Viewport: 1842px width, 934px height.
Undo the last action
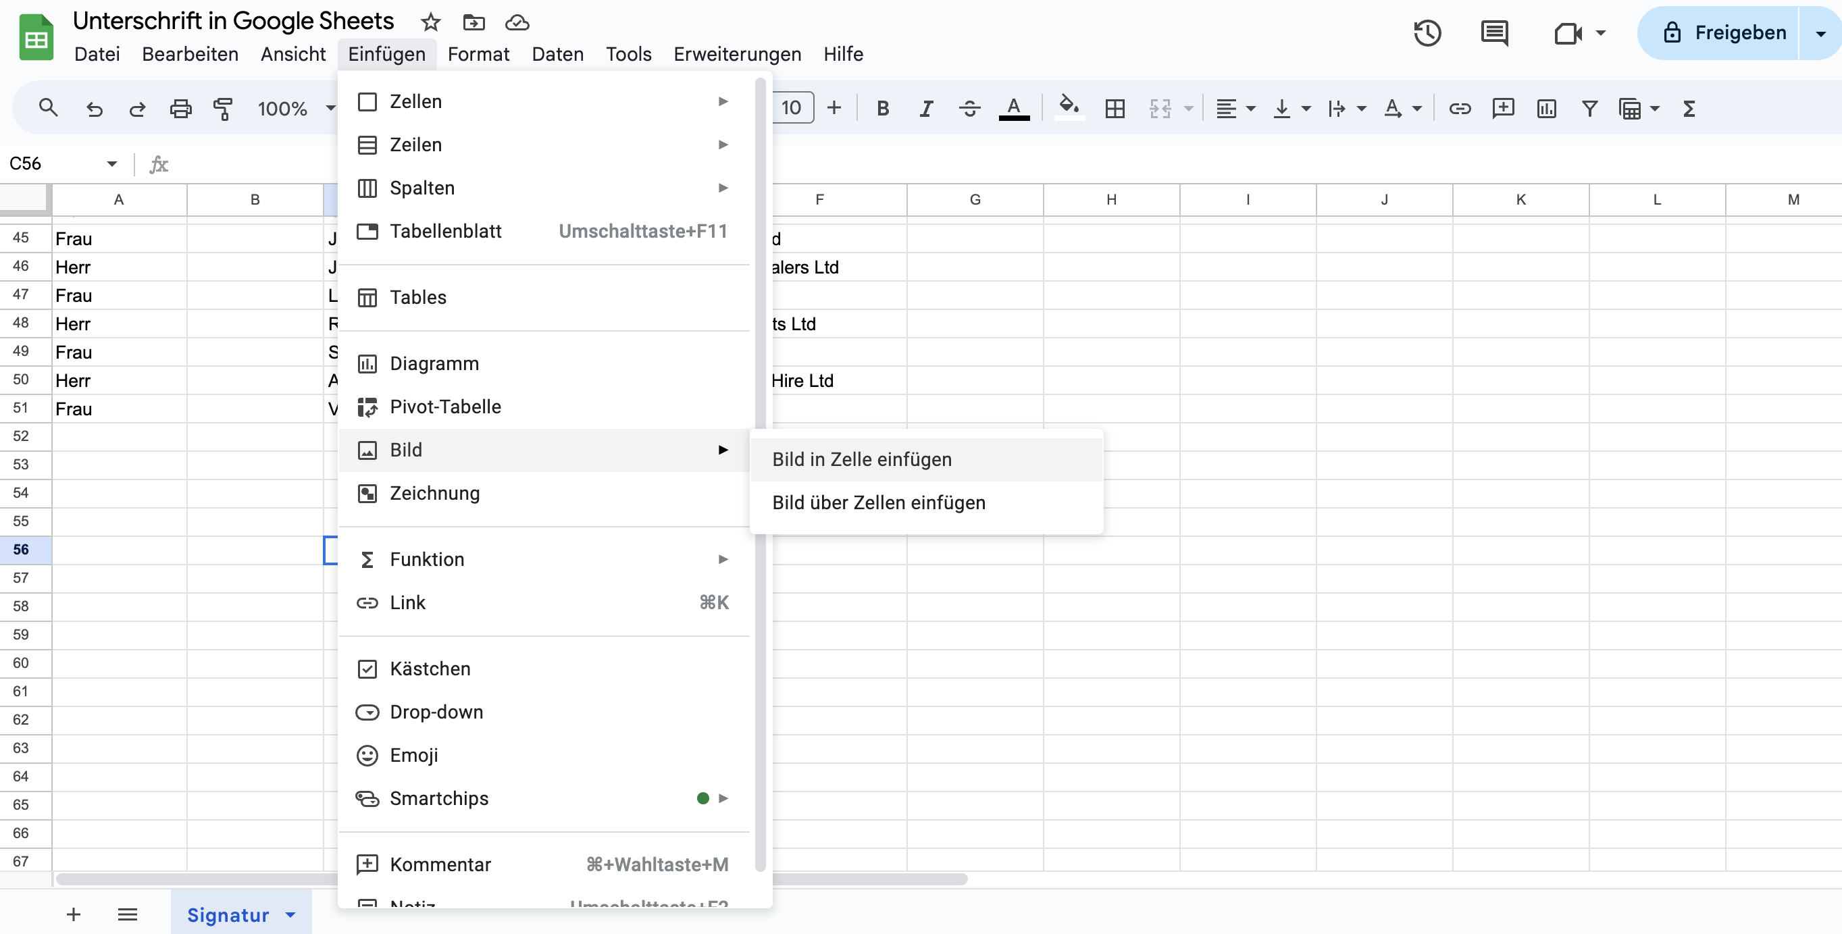(x=95, y=108)
